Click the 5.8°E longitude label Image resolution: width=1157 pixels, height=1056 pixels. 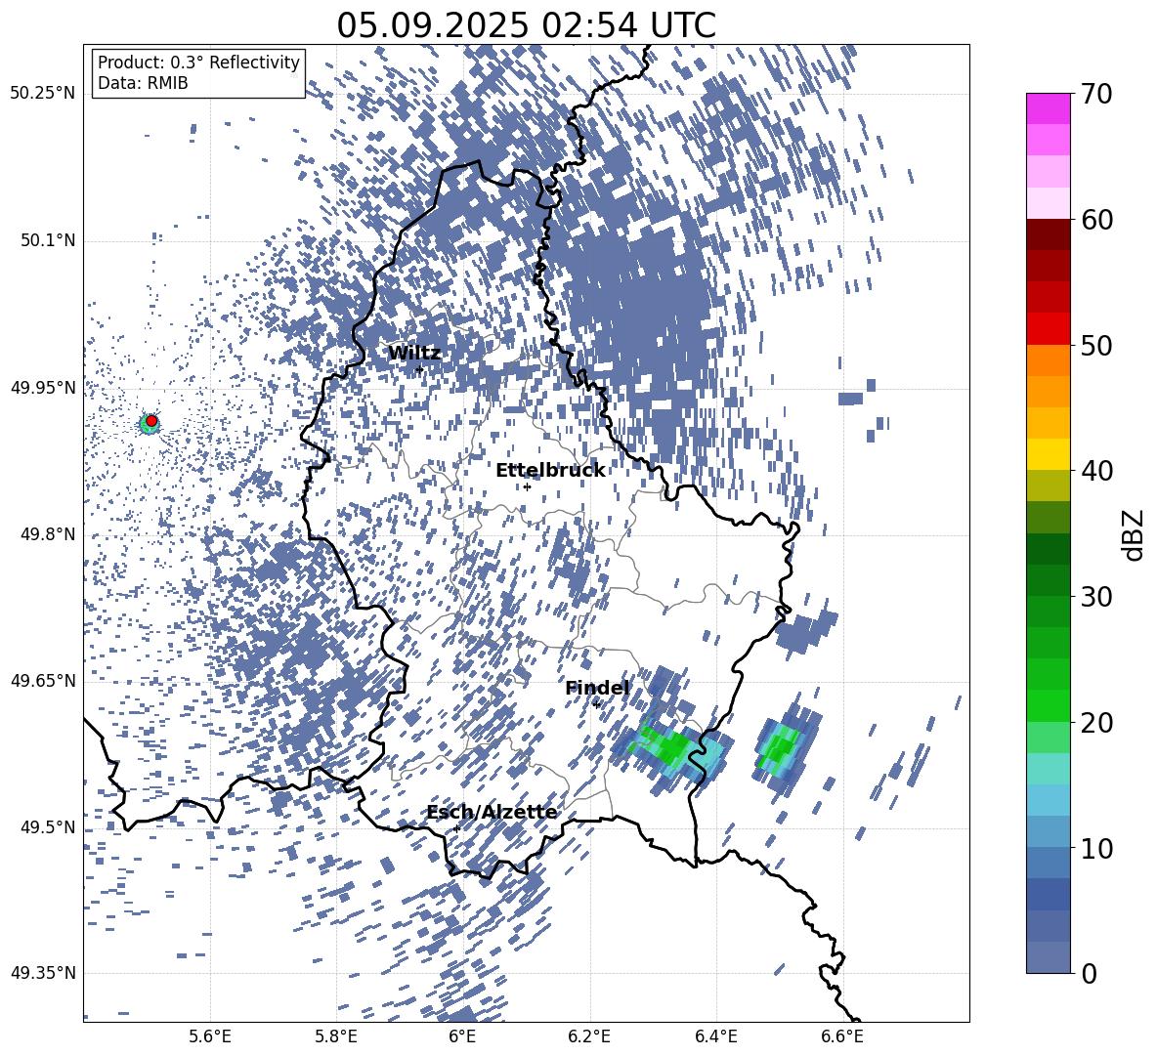pyautogui.click(x=336, y=1036)
